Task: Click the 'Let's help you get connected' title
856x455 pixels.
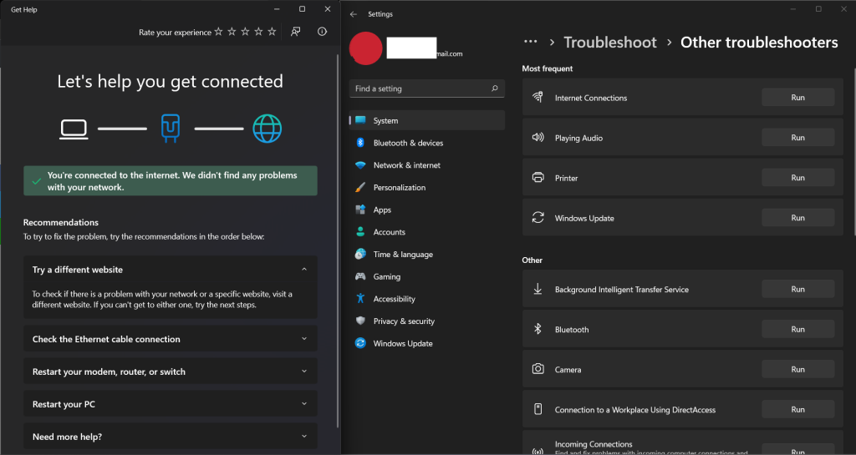Action: point(170,81)
